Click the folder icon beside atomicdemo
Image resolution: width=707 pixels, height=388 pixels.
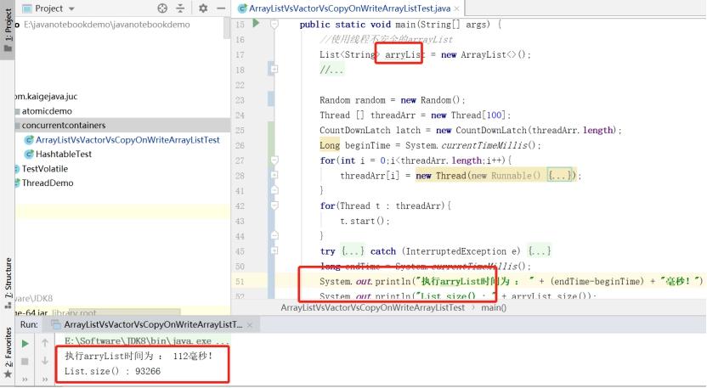pos(18,111)
